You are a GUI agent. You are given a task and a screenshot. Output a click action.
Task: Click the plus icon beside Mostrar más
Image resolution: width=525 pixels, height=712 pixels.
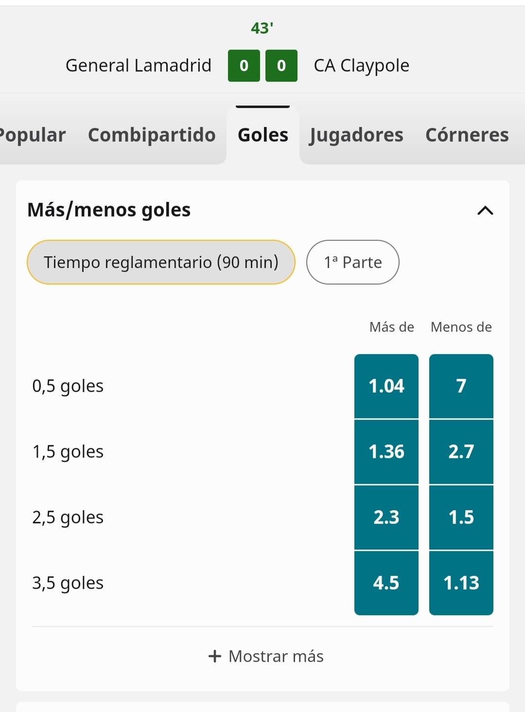tap(215, 656)
